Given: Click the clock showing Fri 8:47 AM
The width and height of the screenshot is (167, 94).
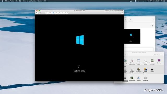Looking at the screenshot, I should [x=156, y=1].
